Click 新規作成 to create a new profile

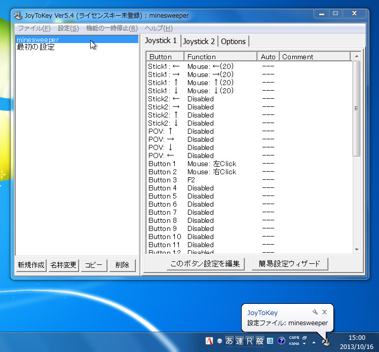[31, 265]
